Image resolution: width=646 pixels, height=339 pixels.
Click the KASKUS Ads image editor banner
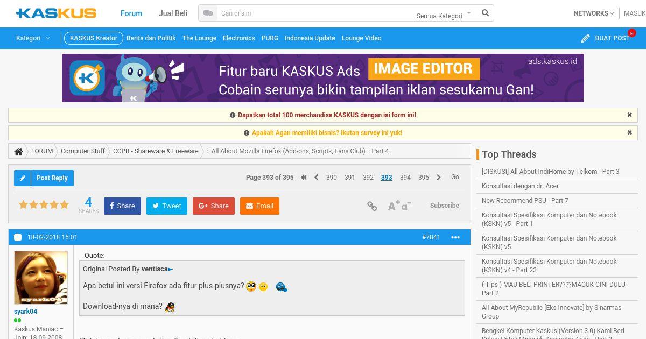tap(323, 78)
